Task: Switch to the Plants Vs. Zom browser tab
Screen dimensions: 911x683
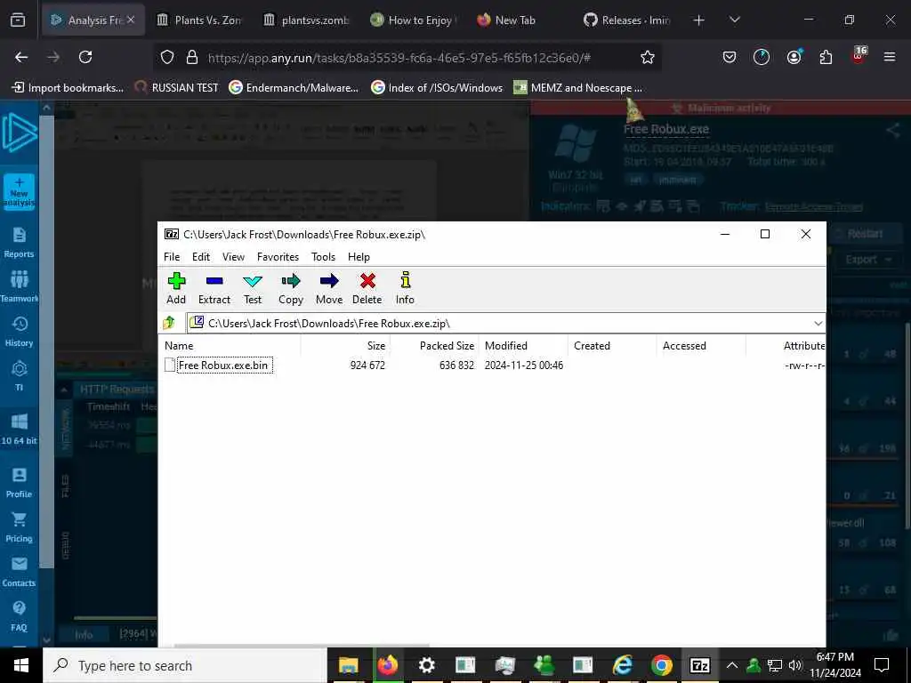Action: (x=198, y=20)
